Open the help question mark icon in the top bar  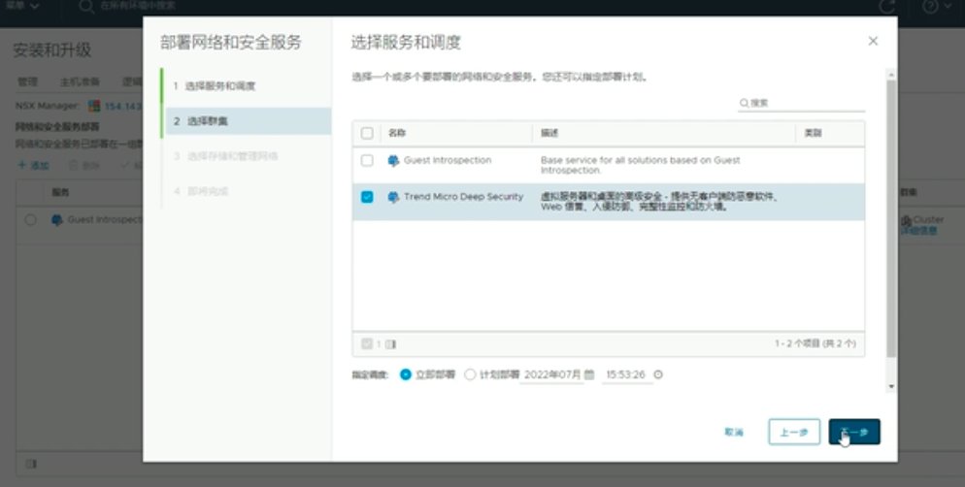[x=930, y=6]
